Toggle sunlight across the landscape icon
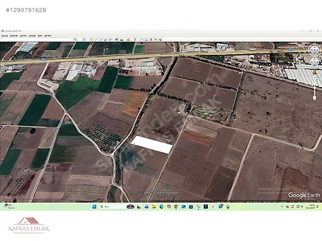Image resolution: width=322 pixels, height=241 pixels. click(x=121, y=40)
